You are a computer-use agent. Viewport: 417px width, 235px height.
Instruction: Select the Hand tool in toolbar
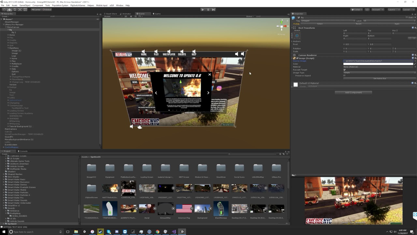(4, 9)
